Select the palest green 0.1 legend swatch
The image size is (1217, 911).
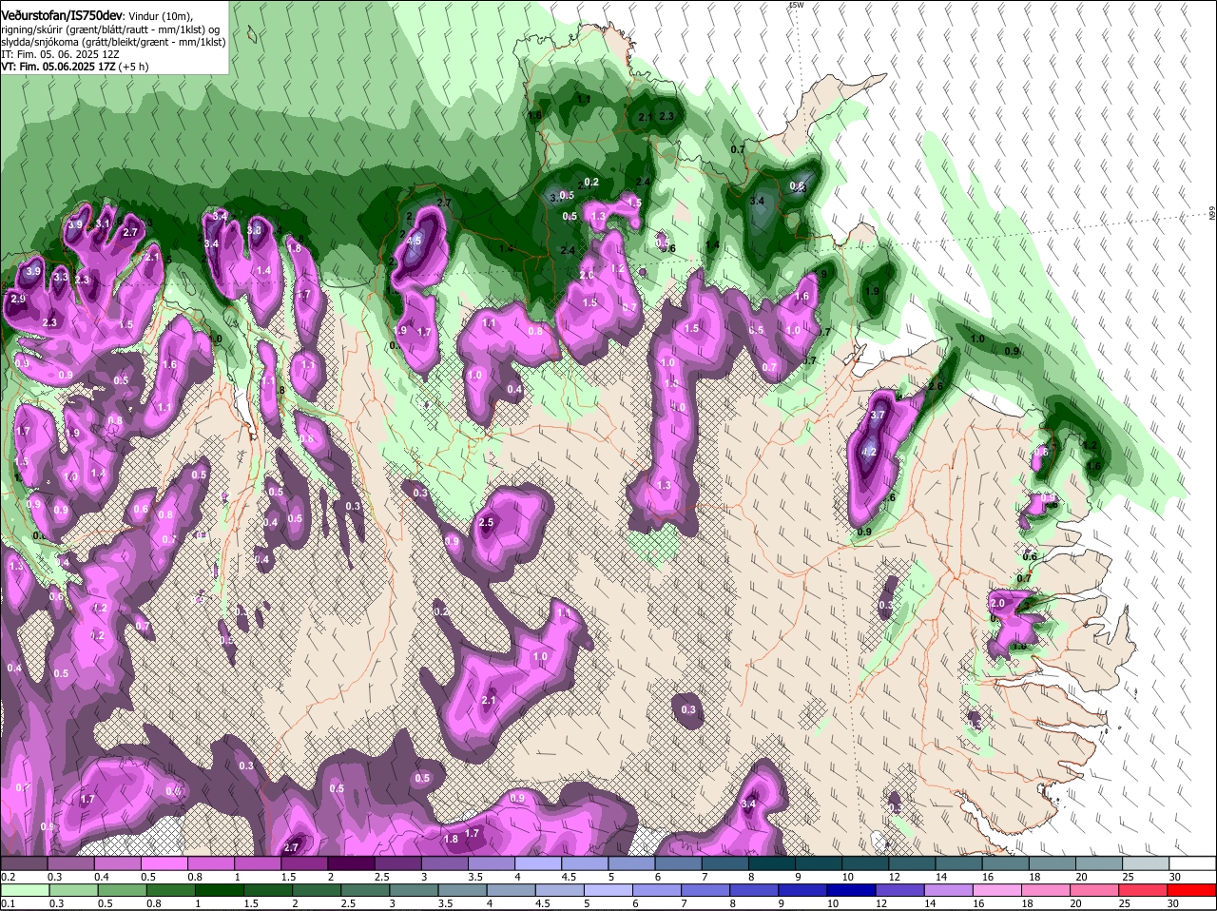24,890
